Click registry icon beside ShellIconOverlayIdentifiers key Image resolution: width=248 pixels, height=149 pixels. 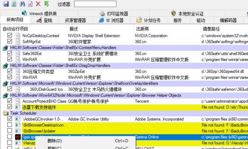click(5, 83)
